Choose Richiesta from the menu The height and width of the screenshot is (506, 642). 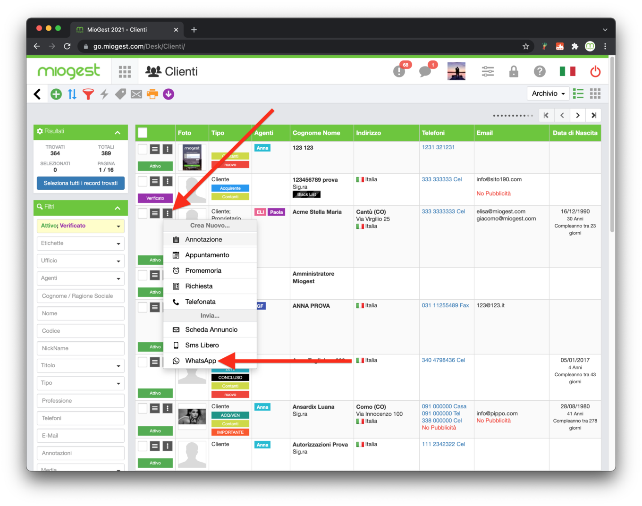coord(210,286)
